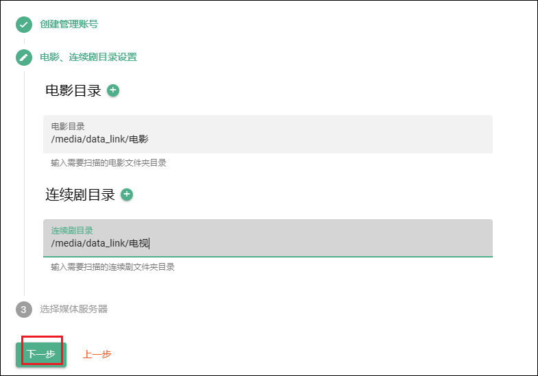Focus the /media/data_link/电视 path field

[x=267, y=244]
